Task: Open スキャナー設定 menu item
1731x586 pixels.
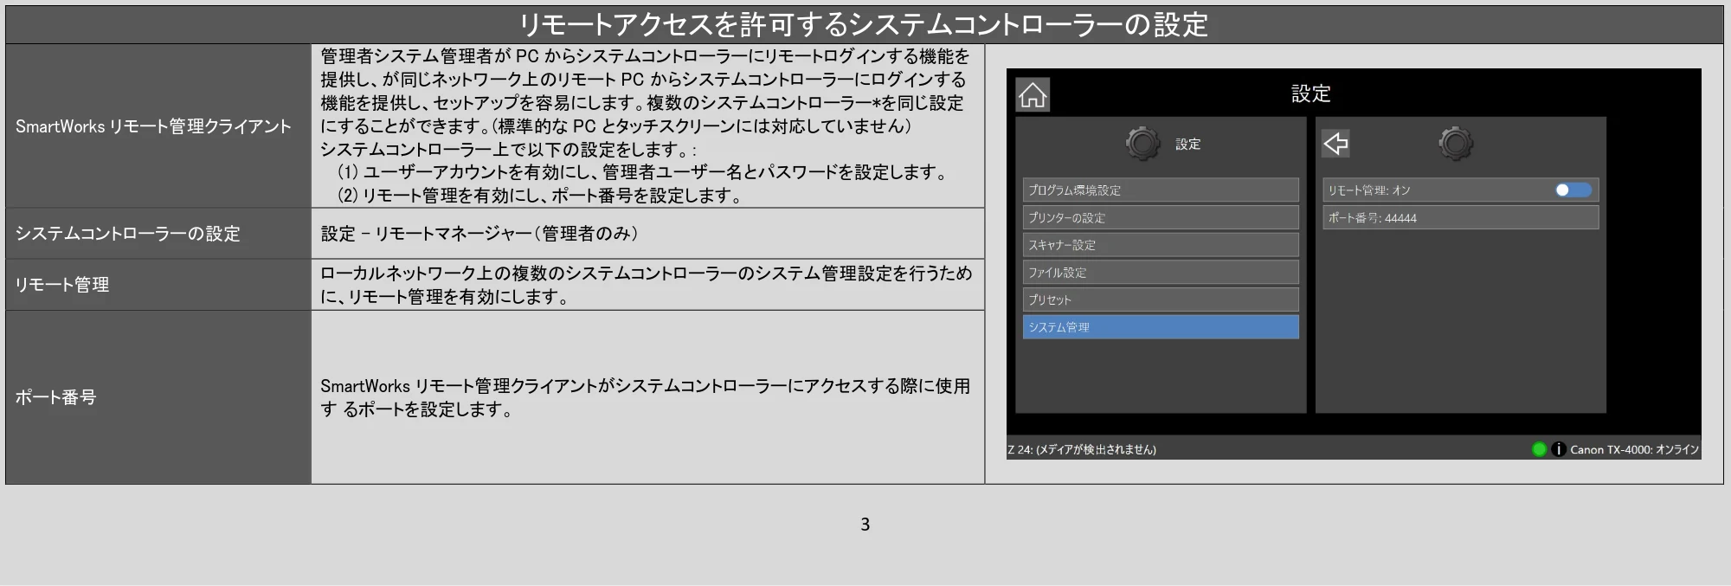Action: click(1161, 245)
